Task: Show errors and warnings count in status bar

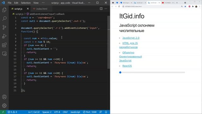Action: [12, 112]
